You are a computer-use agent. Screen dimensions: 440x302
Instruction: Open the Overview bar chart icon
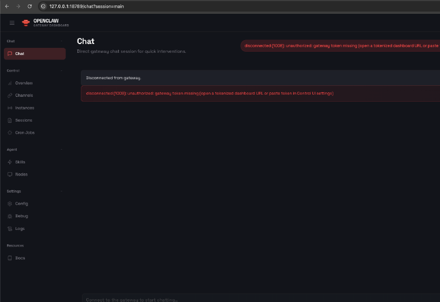(x=10, y=83)
